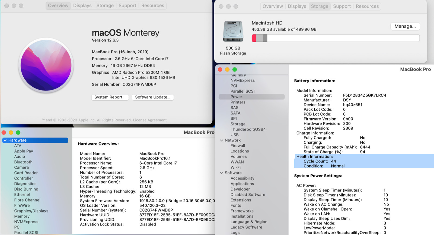
Task: Select Bluetooth in the sidebar
Action: pos(23,162)
